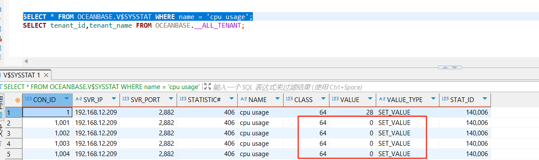Click SVR_IP cell in the 1,002 row

pos(96,133)
